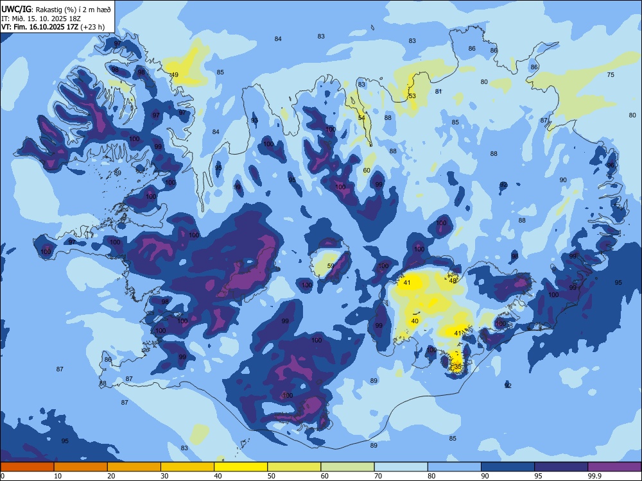This screenshot has height=481, width=642.
Task: Click the '20' legend tick label
Action: coord(111,476)
